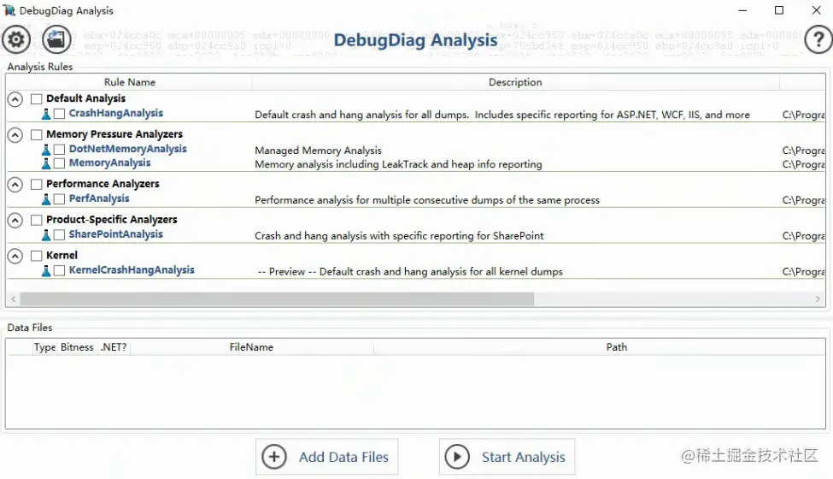Click the scrollbar left arrow in Analysis Rules

(x=14, y=299)
